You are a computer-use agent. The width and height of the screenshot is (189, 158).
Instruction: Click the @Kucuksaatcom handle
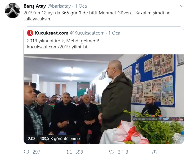pos(87,33)
